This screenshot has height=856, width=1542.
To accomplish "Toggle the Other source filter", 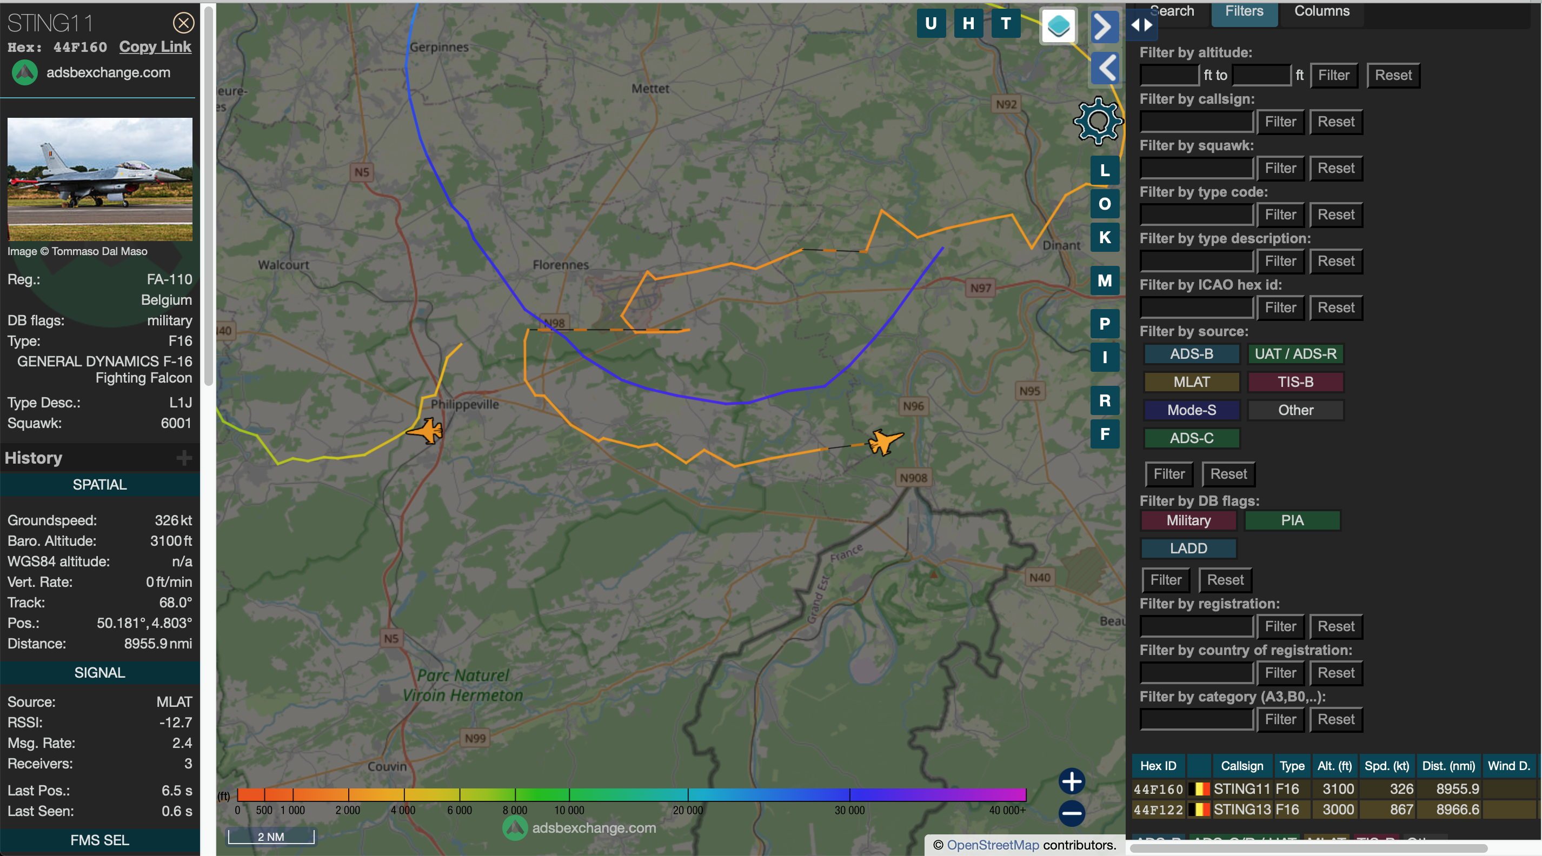I will point(1295,410).
